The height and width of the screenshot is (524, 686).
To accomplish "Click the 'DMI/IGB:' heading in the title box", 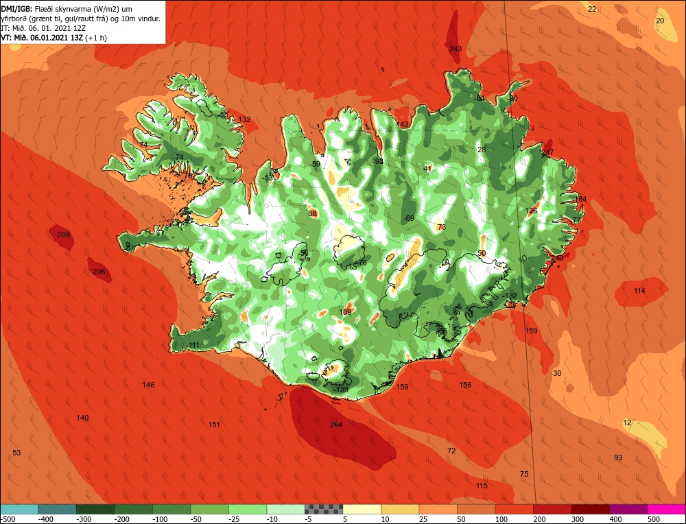I will (x=15, y=9).
